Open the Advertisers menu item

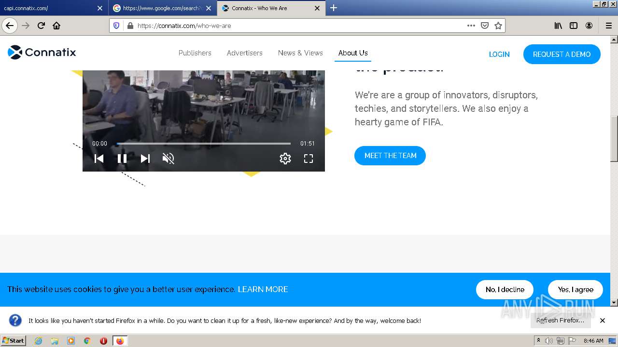tap(245, 53)
